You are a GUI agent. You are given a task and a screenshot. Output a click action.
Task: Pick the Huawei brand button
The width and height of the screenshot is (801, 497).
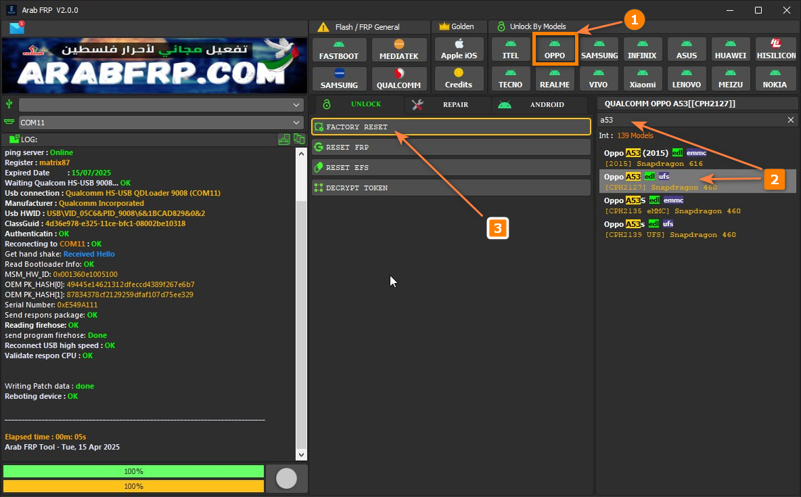tap(729, 49)
